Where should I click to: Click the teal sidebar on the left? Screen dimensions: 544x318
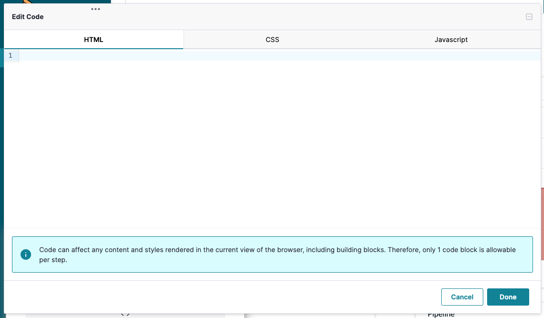[2, 143]
